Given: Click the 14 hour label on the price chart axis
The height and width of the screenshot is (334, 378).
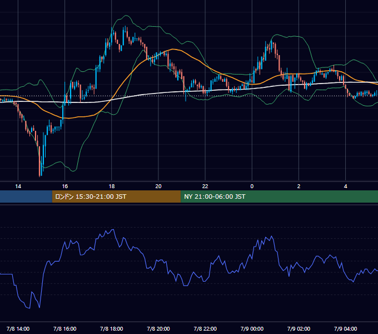Looking at the screenshot, I should pyautogui.click(x=18, y=186).
